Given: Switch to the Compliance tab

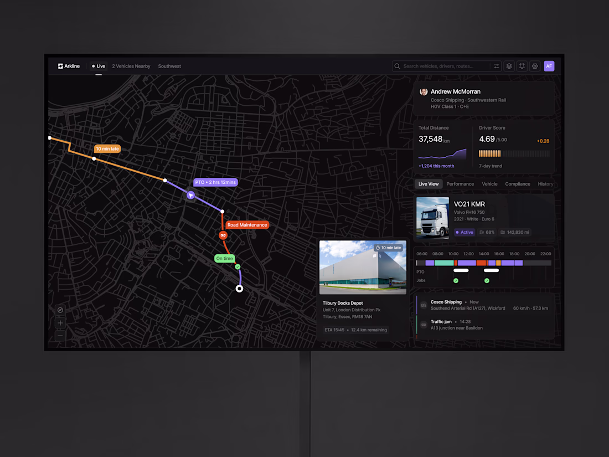Looking at the screenshot, I should [x=517, y=184].
